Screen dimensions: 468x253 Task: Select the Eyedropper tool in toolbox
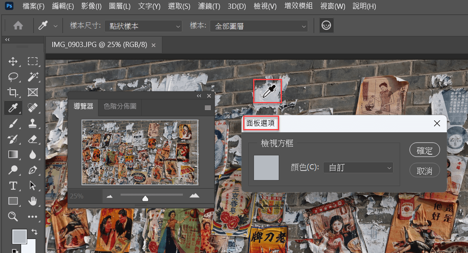coord(13,108)
